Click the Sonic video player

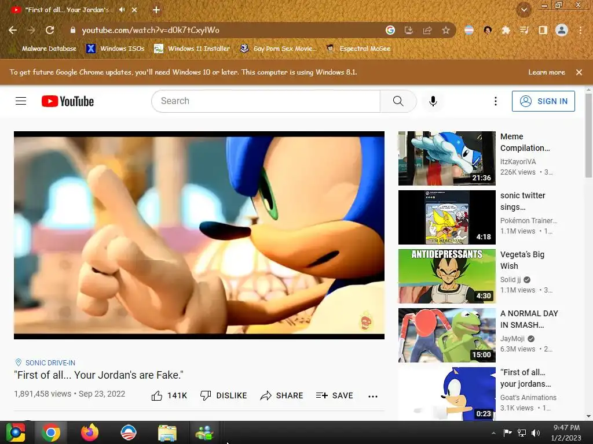(199, 235)
